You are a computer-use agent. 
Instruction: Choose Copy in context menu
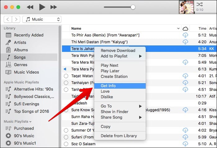(120, 127)
